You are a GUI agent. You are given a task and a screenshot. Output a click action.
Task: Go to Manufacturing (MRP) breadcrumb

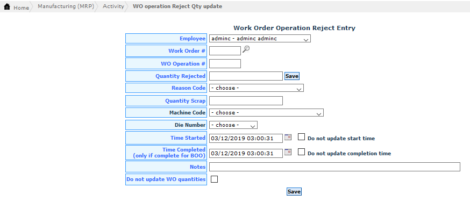(x=66, y=6)
